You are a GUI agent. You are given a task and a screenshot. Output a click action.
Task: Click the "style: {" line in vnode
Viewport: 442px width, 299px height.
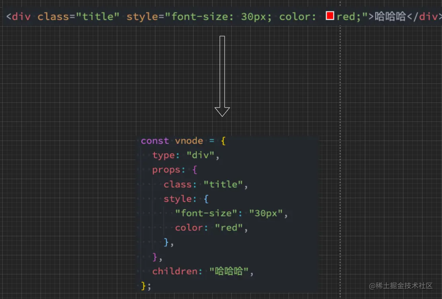point(186,199)
